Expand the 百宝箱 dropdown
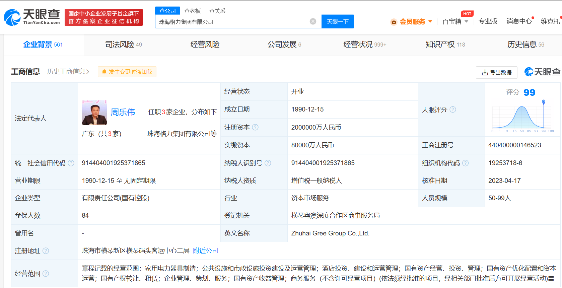Viewport: 562px width, 288px height. pyautogui.click(x=466, y=21)
